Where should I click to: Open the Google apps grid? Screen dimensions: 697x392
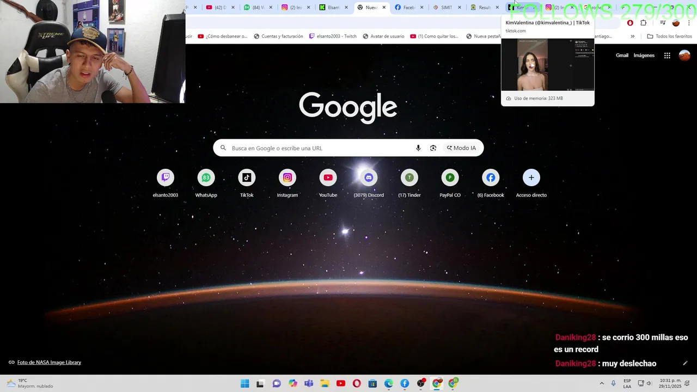pos(667,56)
